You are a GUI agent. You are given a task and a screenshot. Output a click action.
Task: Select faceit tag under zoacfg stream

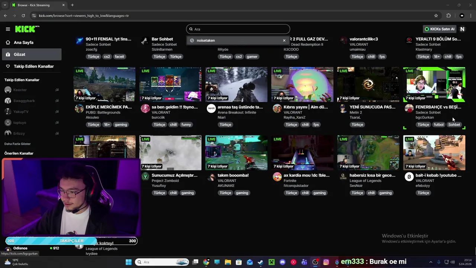click(x=119, y=57)
